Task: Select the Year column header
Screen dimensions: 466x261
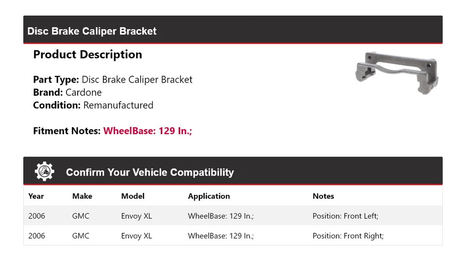Action: point(36,196)
